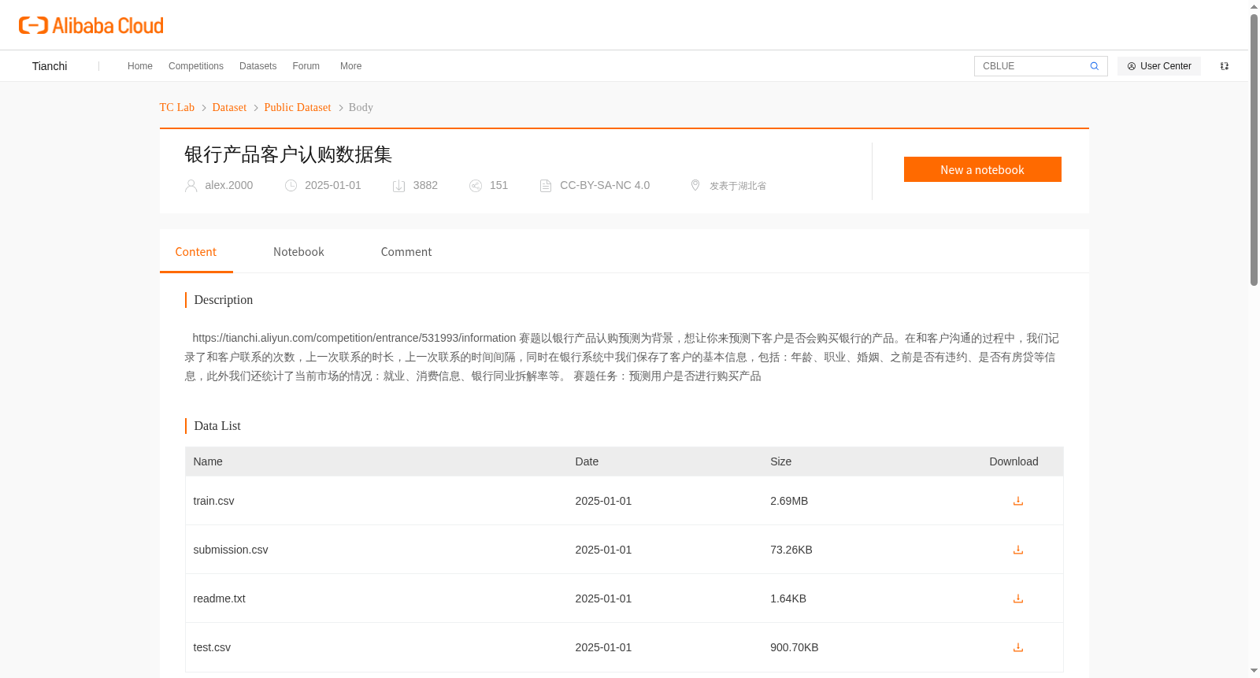Click the dataset title 银行产品客户认购数据集
1260x678 pixels.
pos(288,154)
